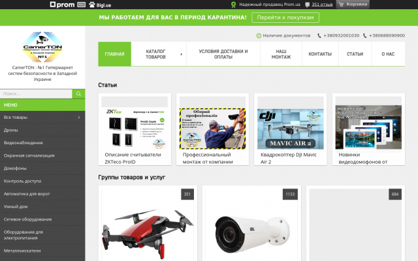This screenshot has height=261, width=418.
Task: Open Квадрокоптер DJI Mavic Air 2 article
Action: pyautogui.click(x=289, y=158)
